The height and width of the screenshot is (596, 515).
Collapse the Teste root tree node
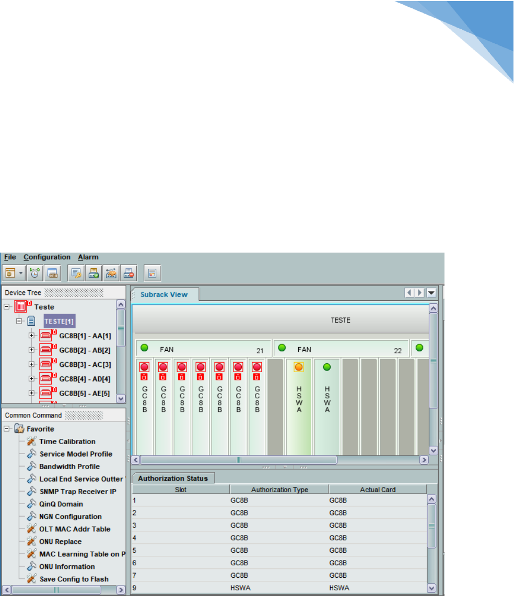pyautogui.click(x=7, y=307)
